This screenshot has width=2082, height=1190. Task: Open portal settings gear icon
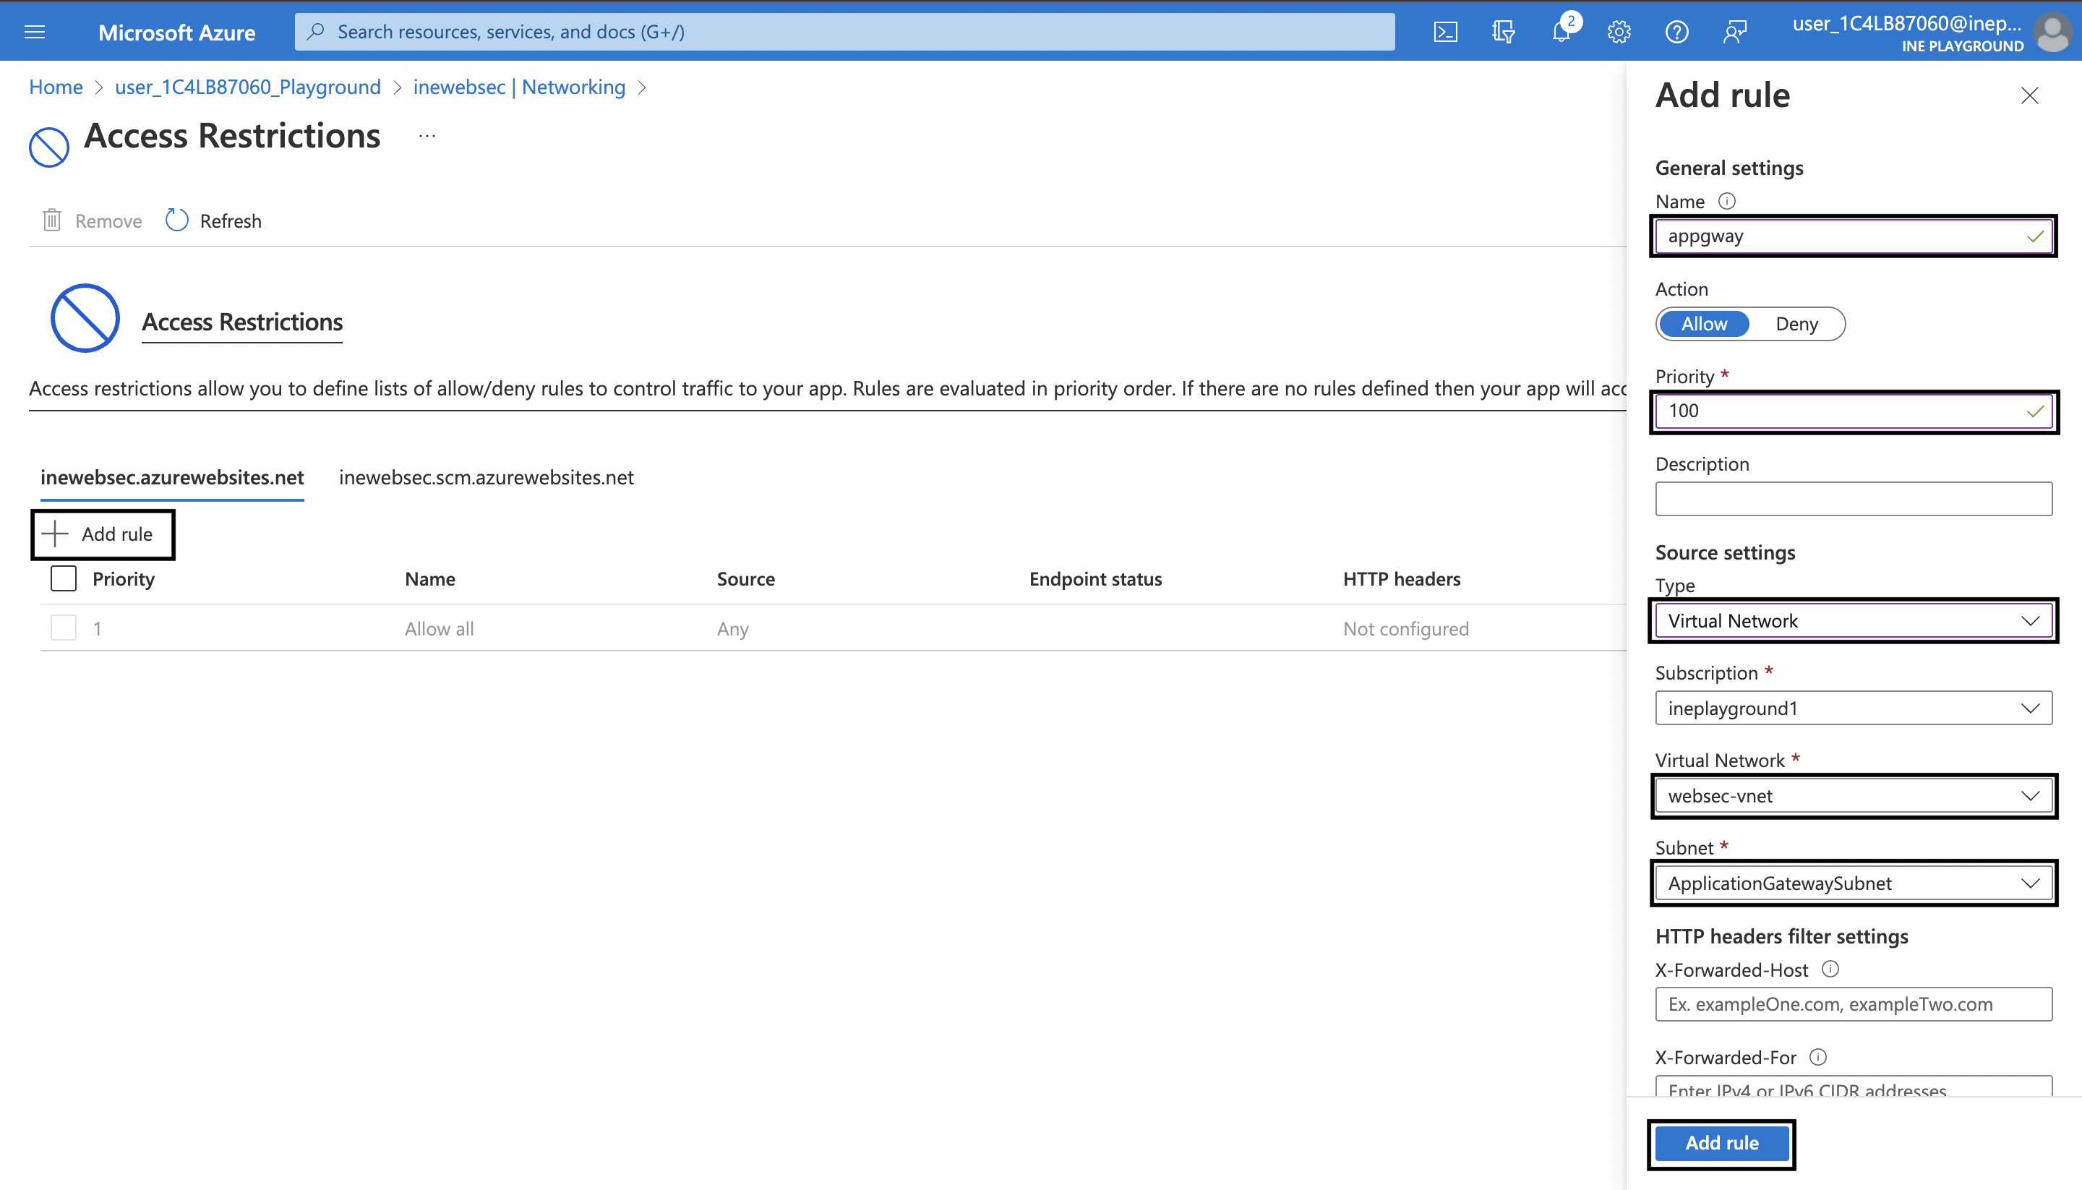1619,32
